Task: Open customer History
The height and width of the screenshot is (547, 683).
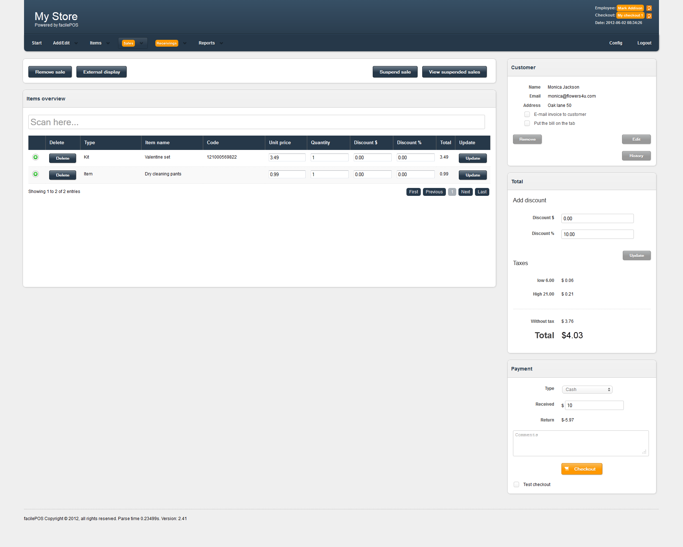Action: pyautogui.click(x=636, y=156)
